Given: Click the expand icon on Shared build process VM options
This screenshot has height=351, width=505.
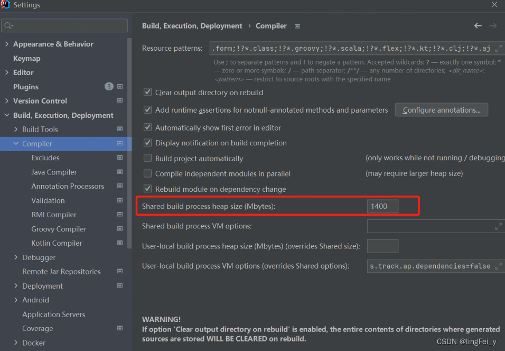Looking at the screenshot, I should click(499, 226).
